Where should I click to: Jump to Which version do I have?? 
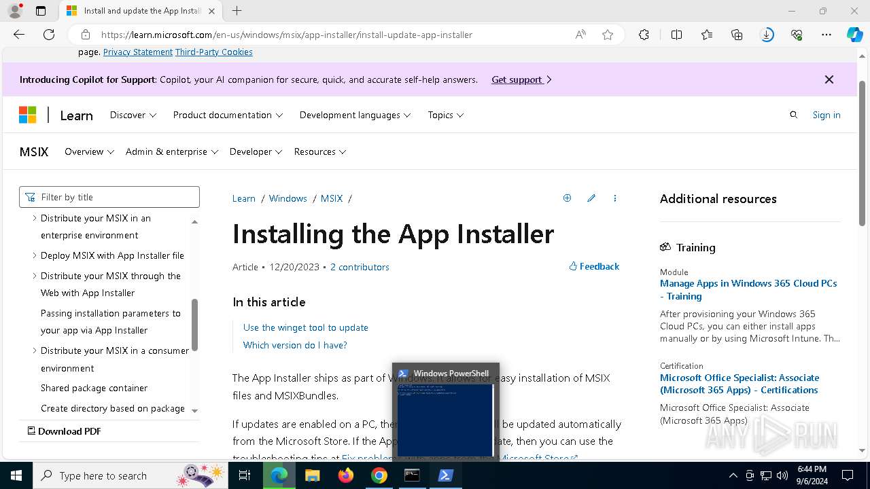click(295, 345)
